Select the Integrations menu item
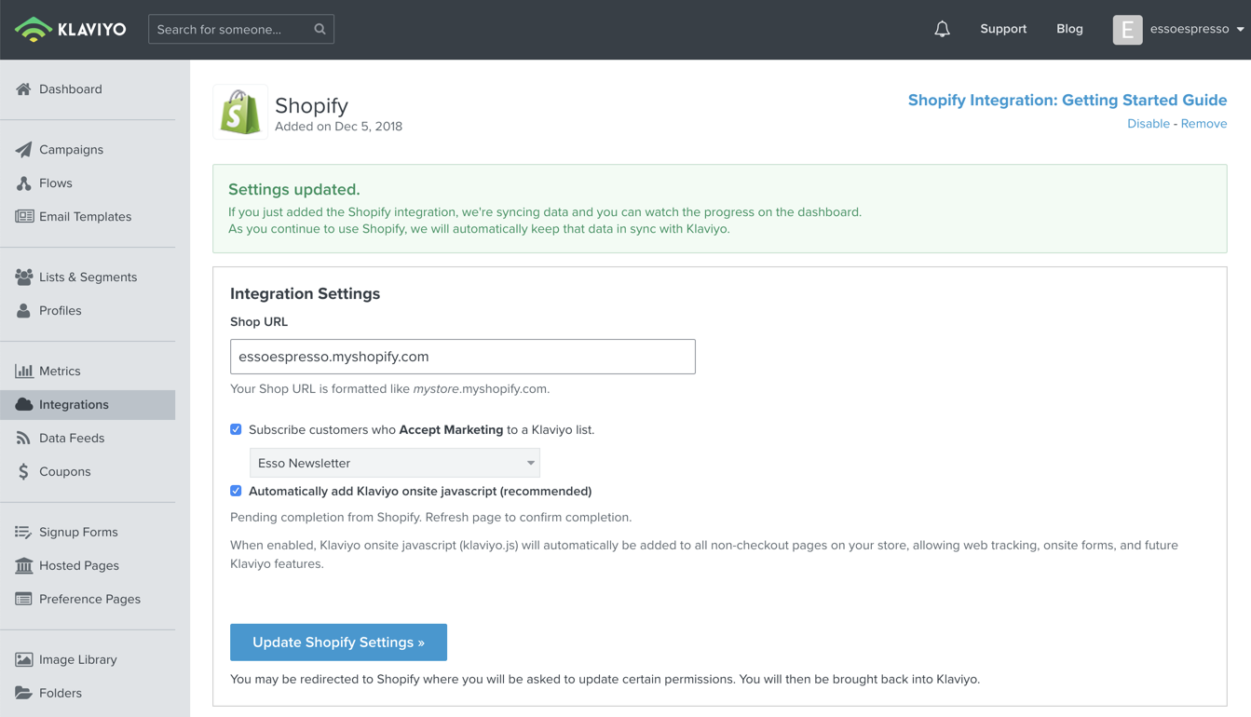This screenshot has width=1251, height=717. (x=88, y=405)
